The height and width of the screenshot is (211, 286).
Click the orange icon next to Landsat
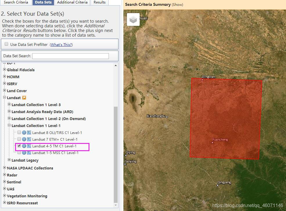tap(24, 98)
